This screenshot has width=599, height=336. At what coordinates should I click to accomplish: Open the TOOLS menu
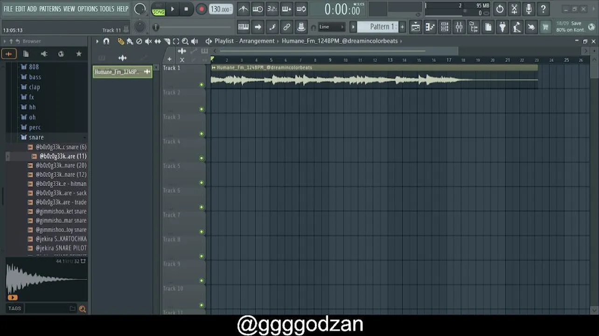click(107, 9)
